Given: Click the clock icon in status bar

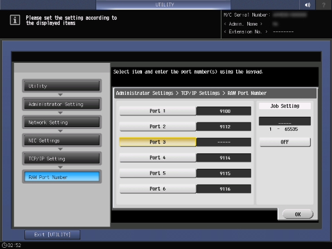Looking at the screenshot, I should (4, 245).
